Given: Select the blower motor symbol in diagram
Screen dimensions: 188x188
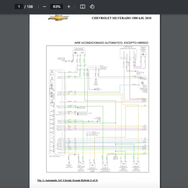Looking at the screenshot, I should point(143,53).
